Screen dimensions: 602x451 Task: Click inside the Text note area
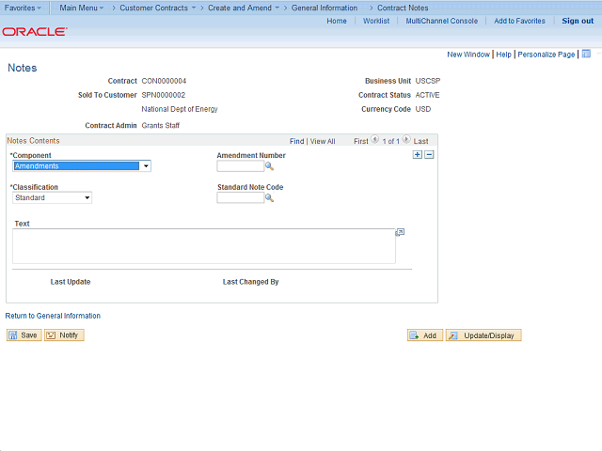(204, 246)
